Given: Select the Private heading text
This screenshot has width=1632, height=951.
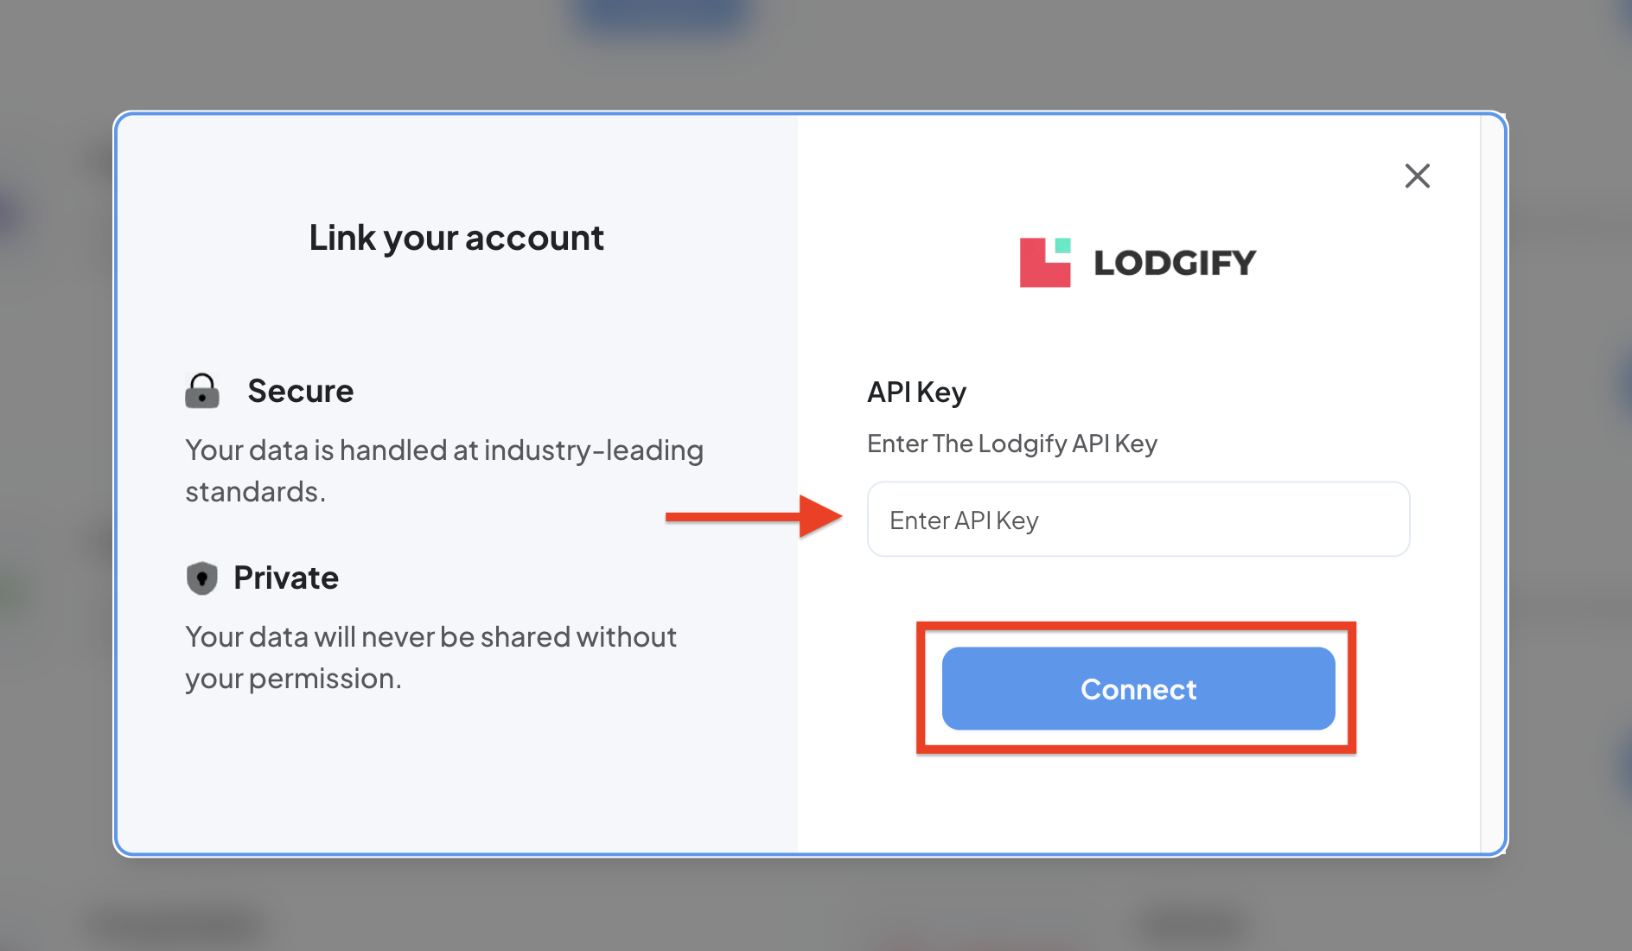Looking at the screenshot, I should (286, 578).
